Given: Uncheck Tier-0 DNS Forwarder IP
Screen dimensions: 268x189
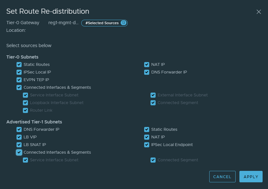Looking at the screenshot, I should (x=147, y=72).
